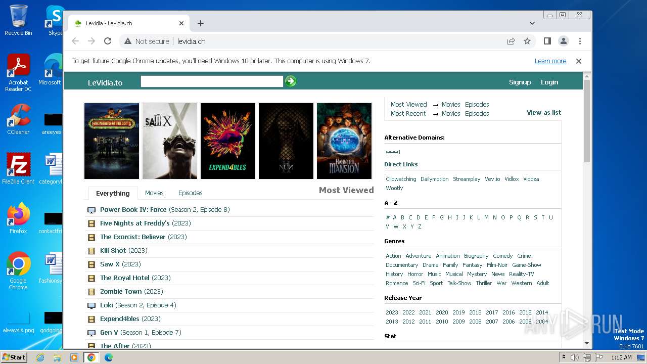Image resolution: width=647 pixels, height=364 pixels.
Task: Expand Chrome tab search dropdown arrow
Action: click(532, 23)
